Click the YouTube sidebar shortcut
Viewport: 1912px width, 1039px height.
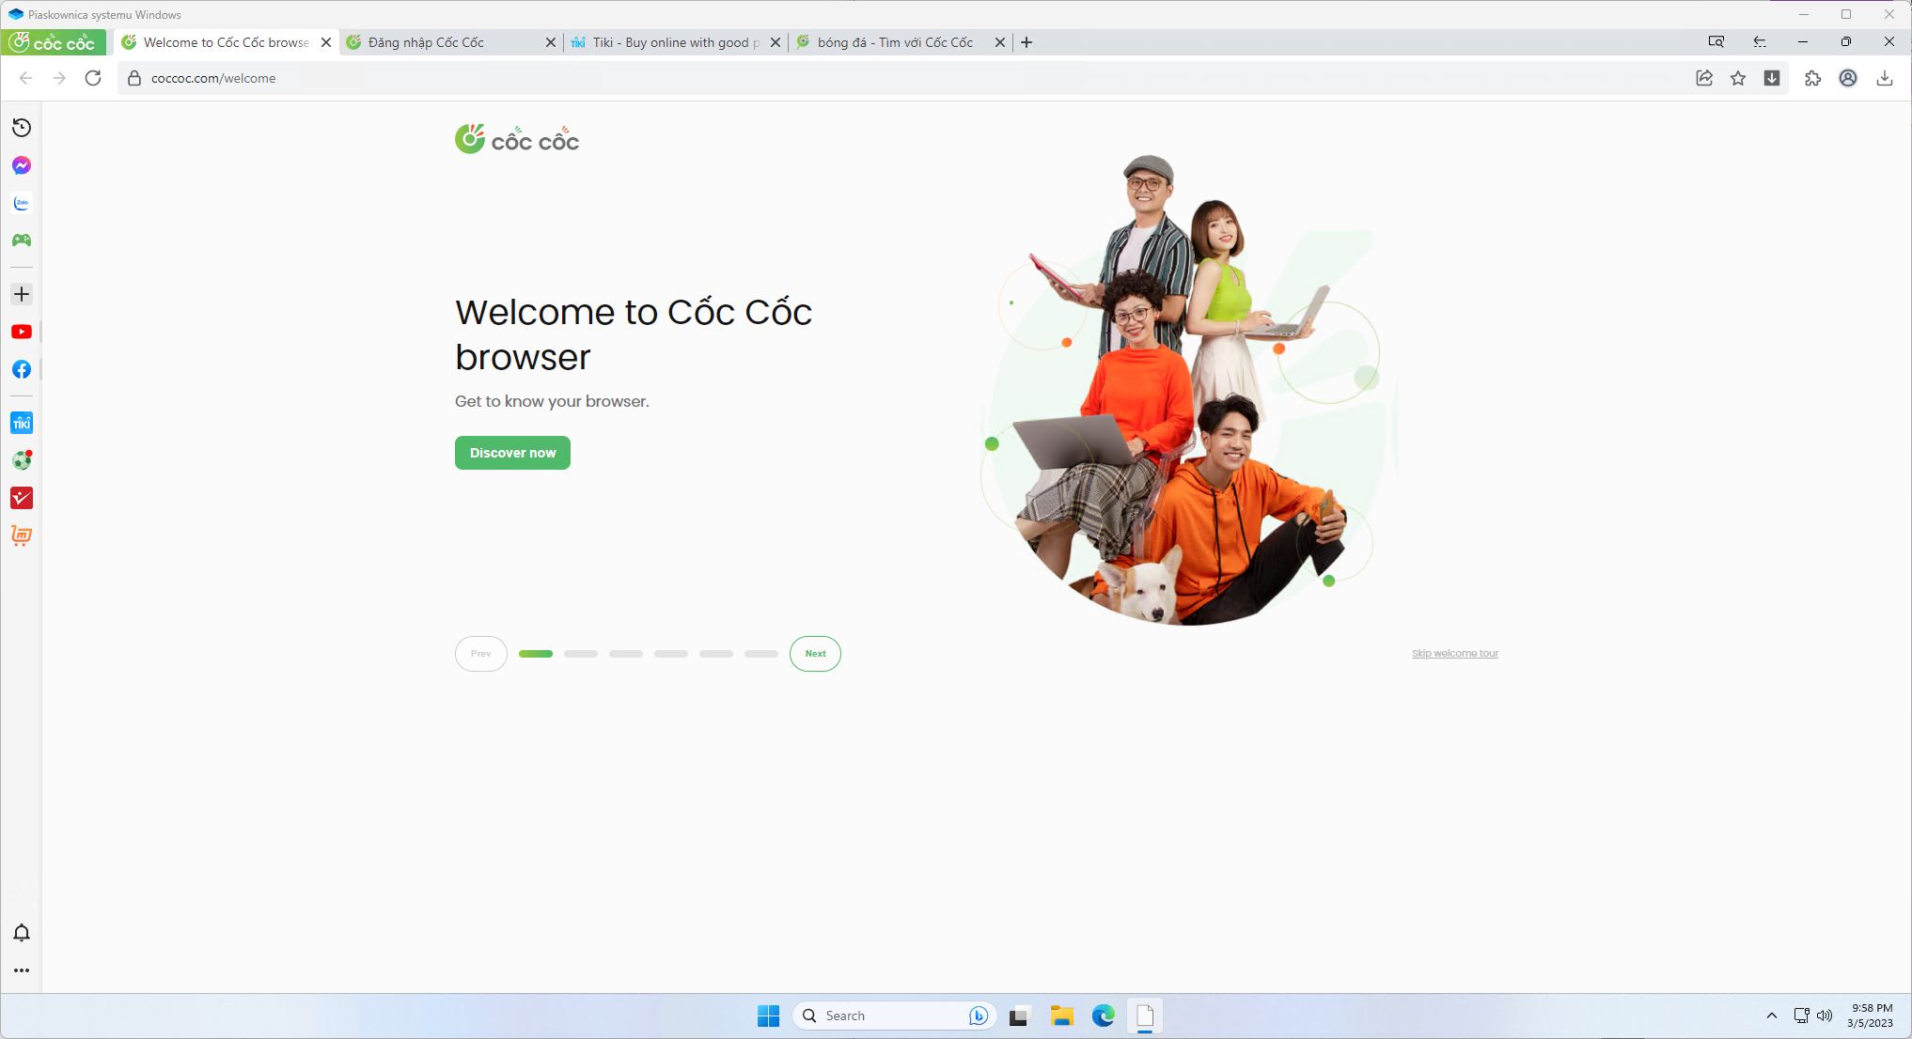(22, 332)
